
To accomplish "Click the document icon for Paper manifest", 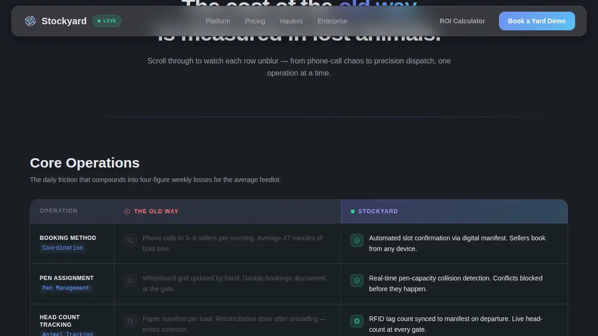I will [130, 321].
